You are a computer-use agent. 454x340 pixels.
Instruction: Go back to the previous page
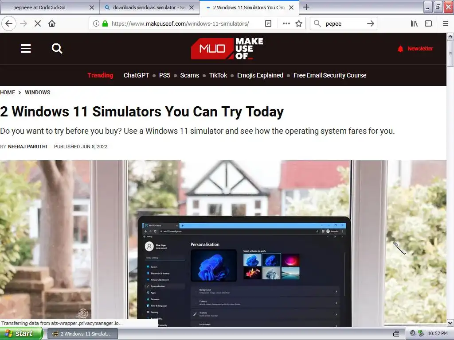pos(9,23)
